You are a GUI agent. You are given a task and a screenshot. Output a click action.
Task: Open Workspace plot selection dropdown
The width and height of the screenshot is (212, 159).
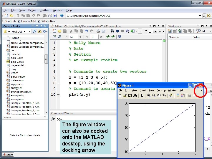click(210, 31)
